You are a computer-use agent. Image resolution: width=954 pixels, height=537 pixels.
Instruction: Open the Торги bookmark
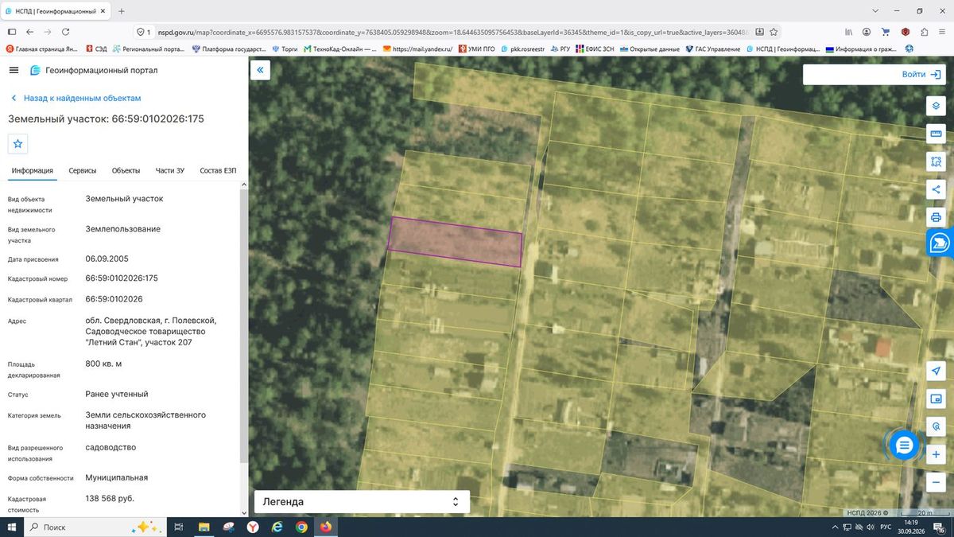pyautogui.click(x=284, y=49)
